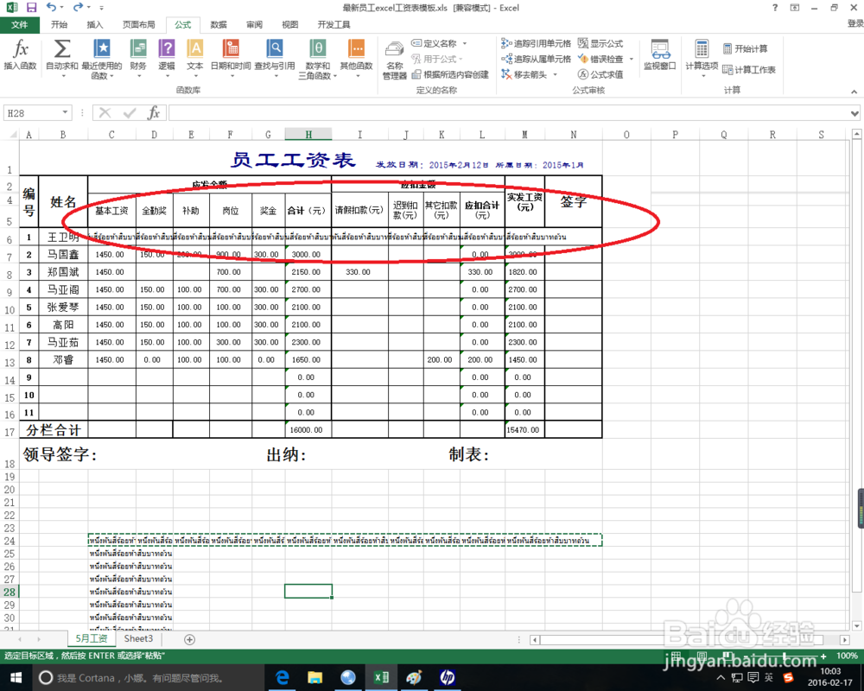Click the Cortana search box
The width and height of the screenshot is (864, 691).
coord(147,678)
